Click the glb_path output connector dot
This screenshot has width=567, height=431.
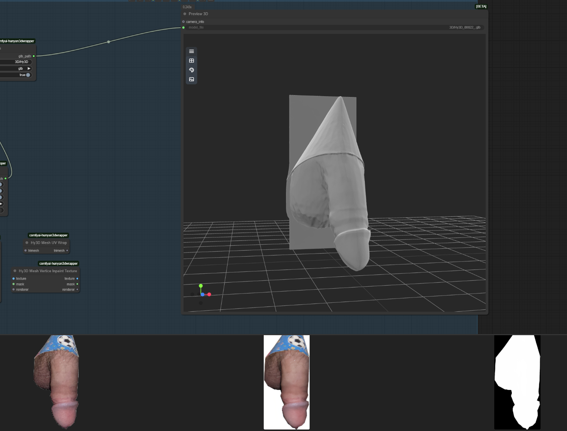(34, 56)
